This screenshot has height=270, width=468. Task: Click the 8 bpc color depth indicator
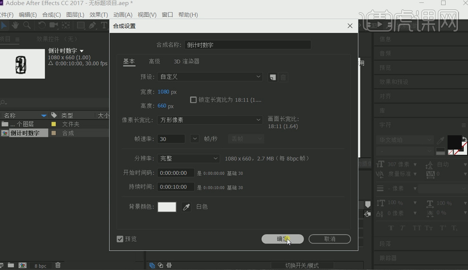tap(40, 266)
